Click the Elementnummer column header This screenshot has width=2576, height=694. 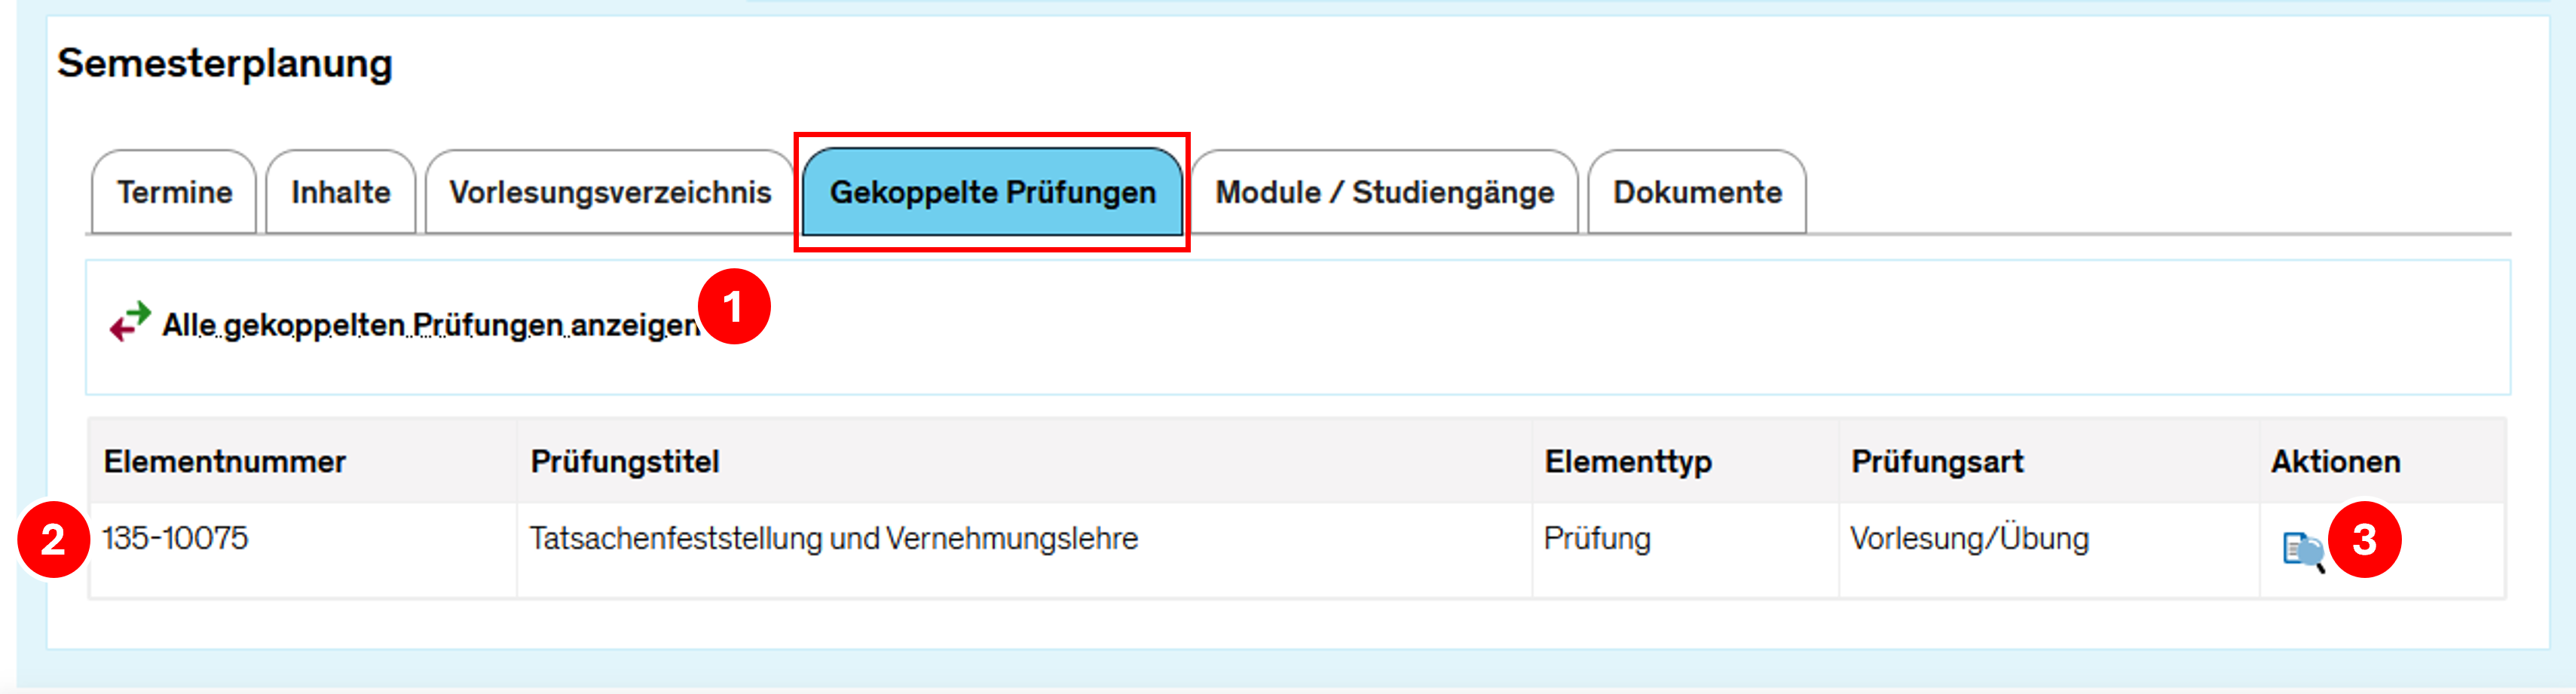[x=225, y=462]
